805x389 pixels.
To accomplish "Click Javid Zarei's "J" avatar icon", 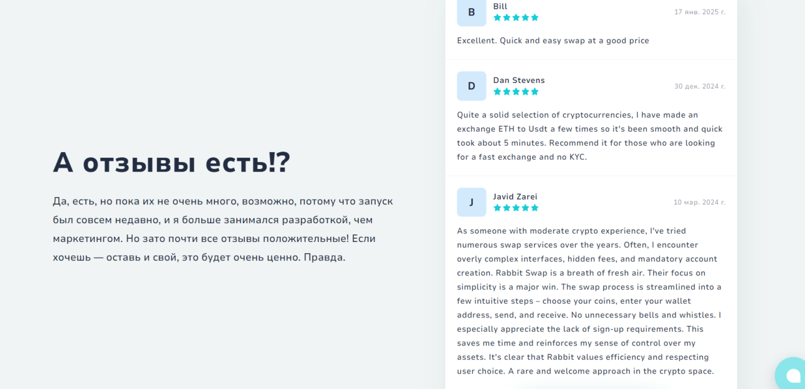I will click(471, 202).
